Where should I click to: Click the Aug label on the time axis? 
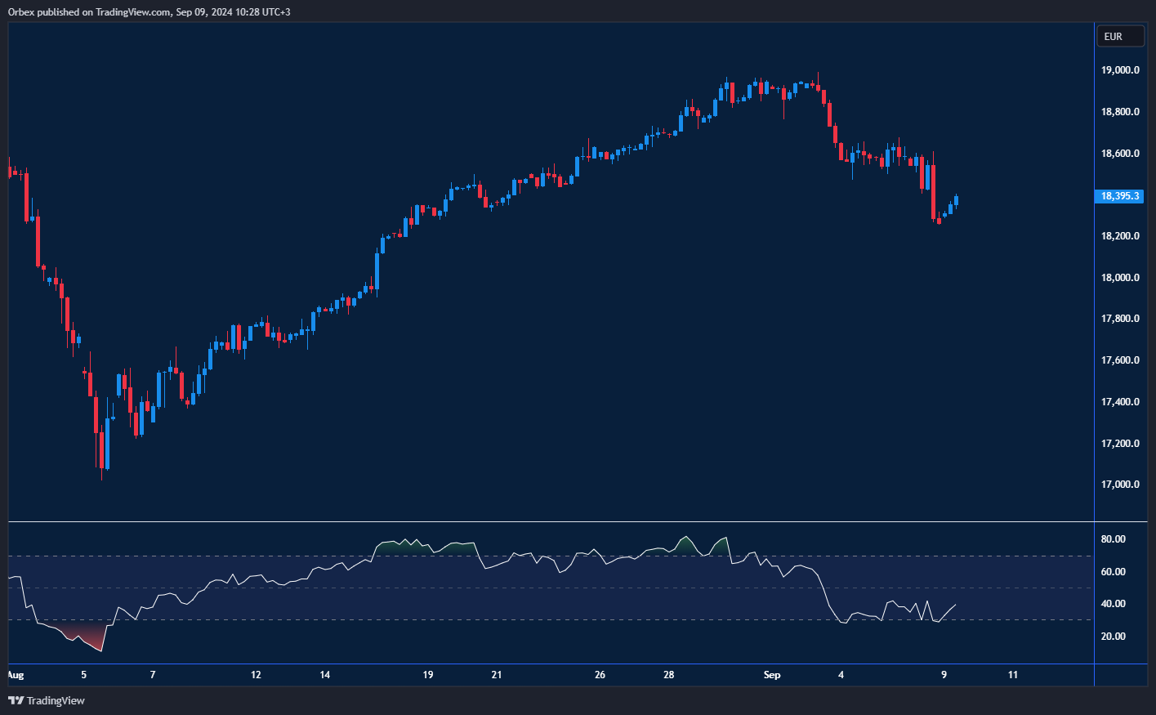click(x=15, y=675)
